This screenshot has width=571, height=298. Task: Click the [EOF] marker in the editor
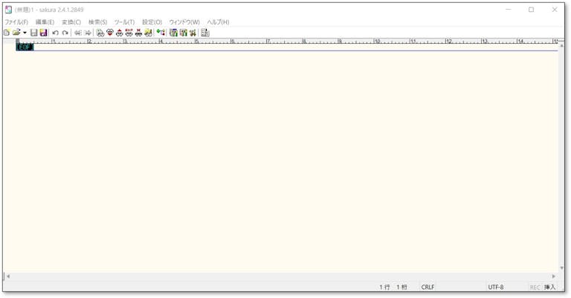(x=25, y=47)
